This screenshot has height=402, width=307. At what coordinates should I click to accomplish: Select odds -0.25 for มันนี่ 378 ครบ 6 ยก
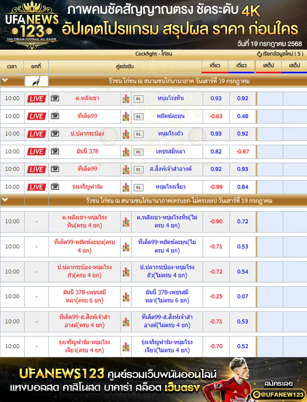click(216, 297)
